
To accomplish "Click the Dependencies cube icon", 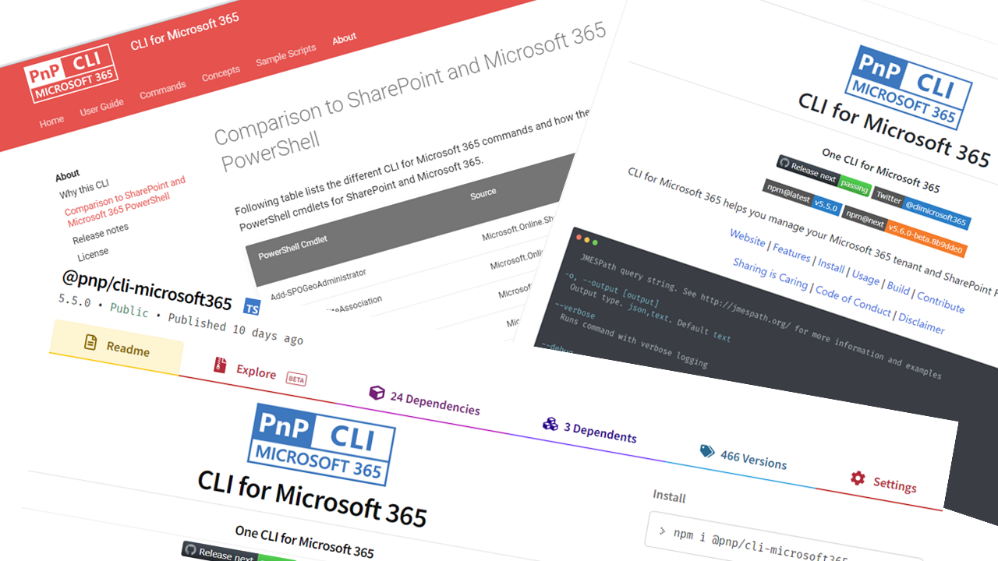I will tap(377, 393).
